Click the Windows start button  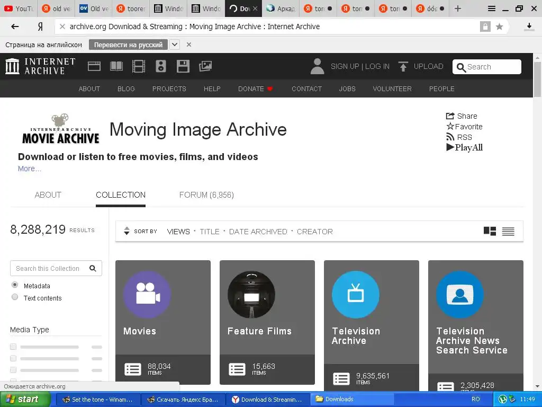click(25, 399)
